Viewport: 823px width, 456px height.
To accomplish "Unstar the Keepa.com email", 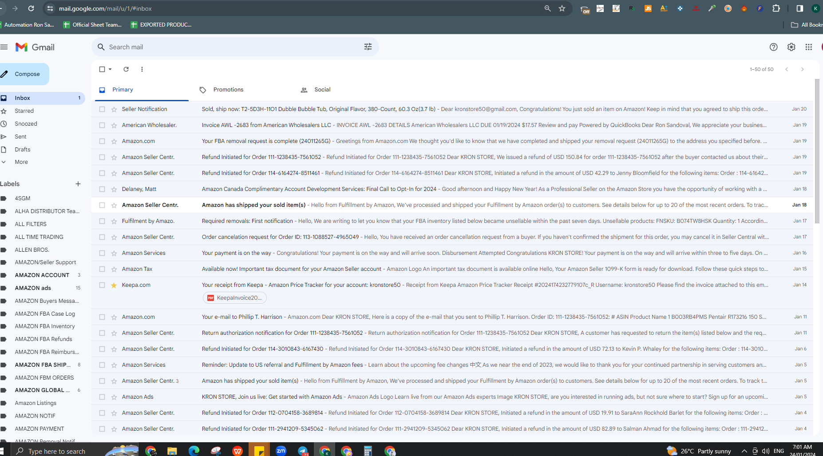I will click(114, 285).
